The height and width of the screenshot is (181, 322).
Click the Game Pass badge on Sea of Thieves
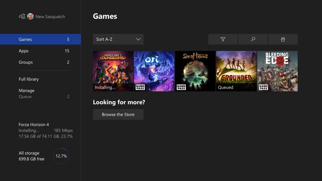point(181,87)
